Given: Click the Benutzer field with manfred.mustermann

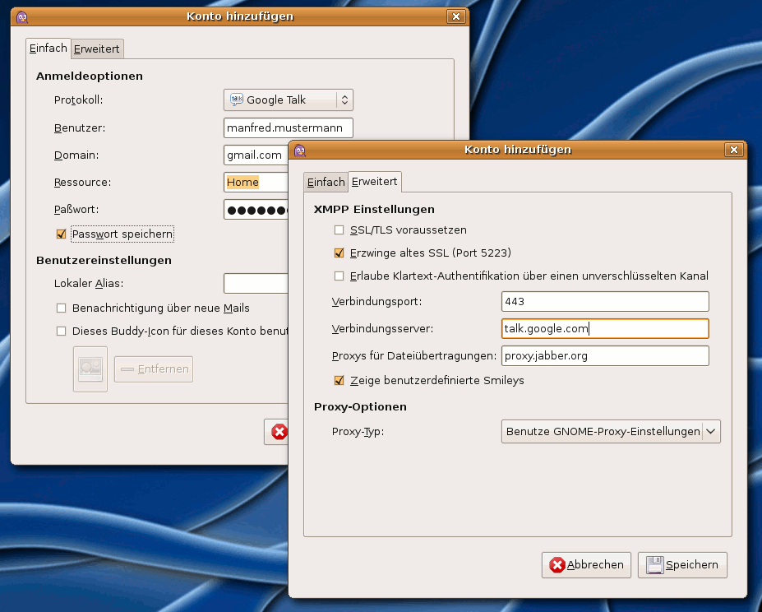Looking at the screenshot, I should coord(288,128).
